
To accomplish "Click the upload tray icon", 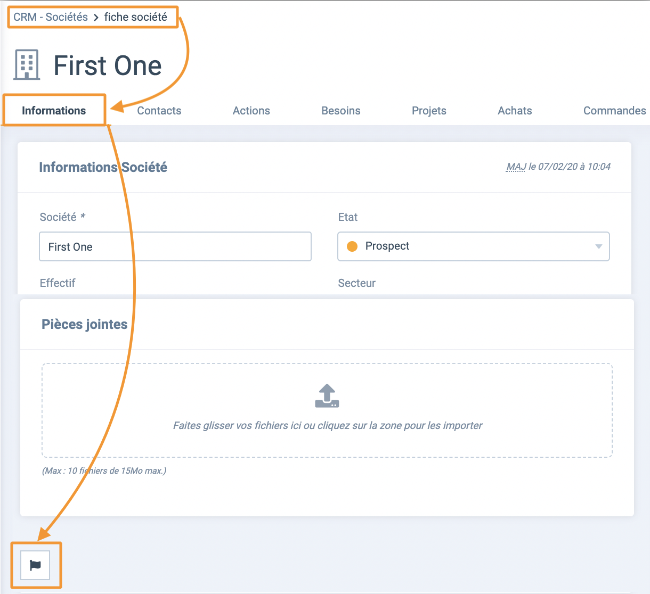I will (327, 396).
